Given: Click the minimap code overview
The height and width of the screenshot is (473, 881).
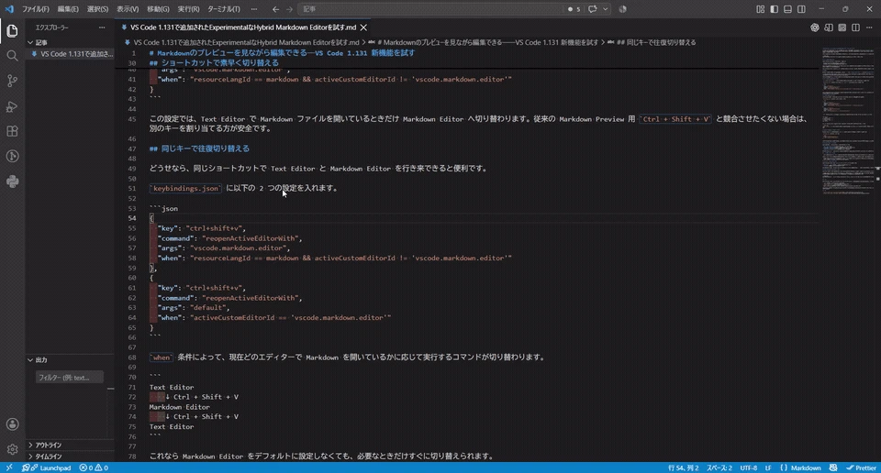Looking at the screenshot, I should coord(847,121).
